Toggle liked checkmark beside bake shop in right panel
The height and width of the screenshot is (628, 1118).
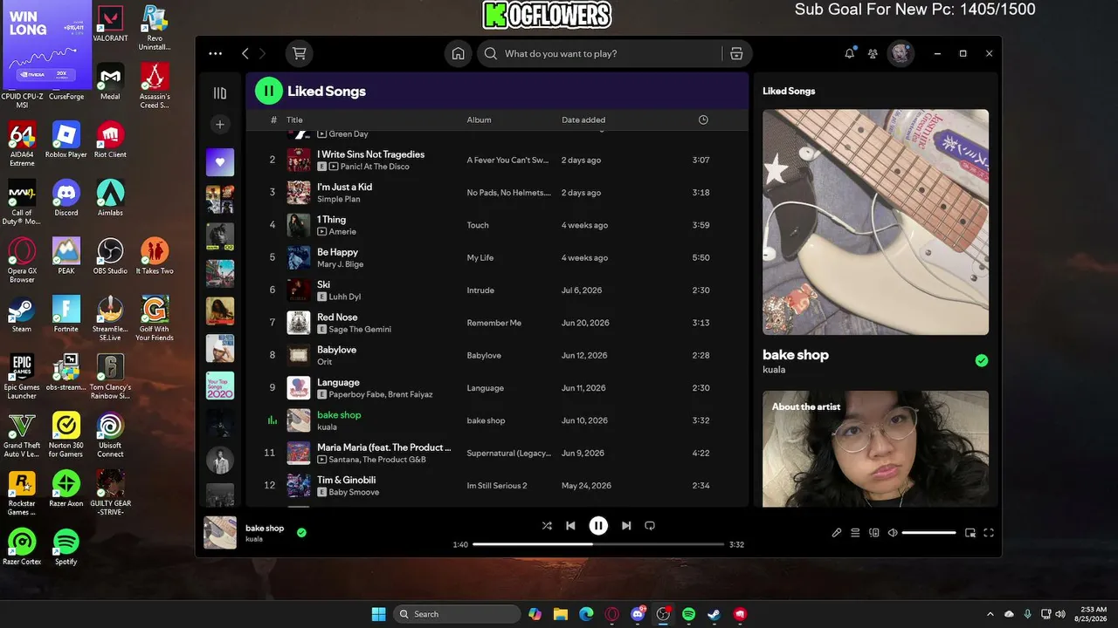(x=982, y=360)
